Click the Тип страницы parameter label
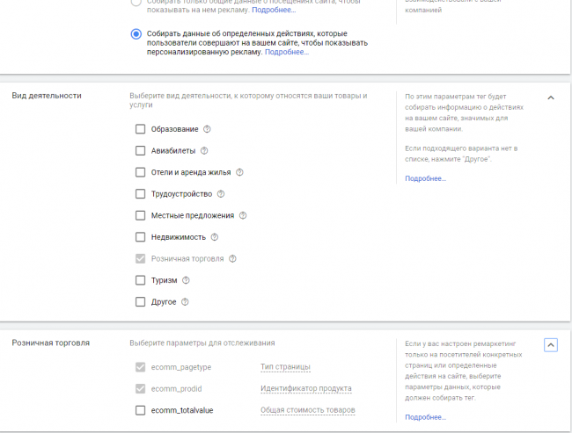572x433 pixels. (x=286, y=367)
